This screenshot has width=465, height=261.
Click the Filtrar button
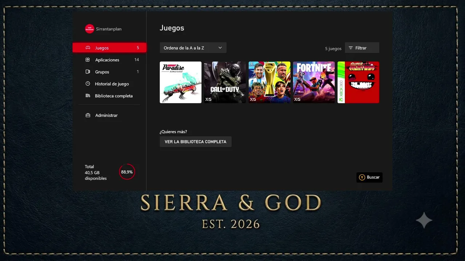coord(362,48)
